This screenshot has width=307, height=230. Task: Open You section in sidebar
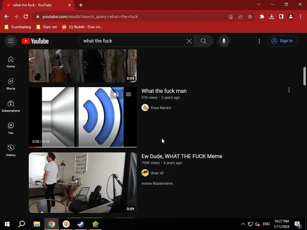tap(11, 128)
